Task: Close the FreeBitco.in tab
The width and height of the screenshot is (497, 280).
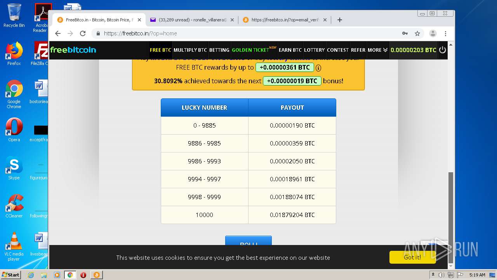Action: [x=139, y=20]
